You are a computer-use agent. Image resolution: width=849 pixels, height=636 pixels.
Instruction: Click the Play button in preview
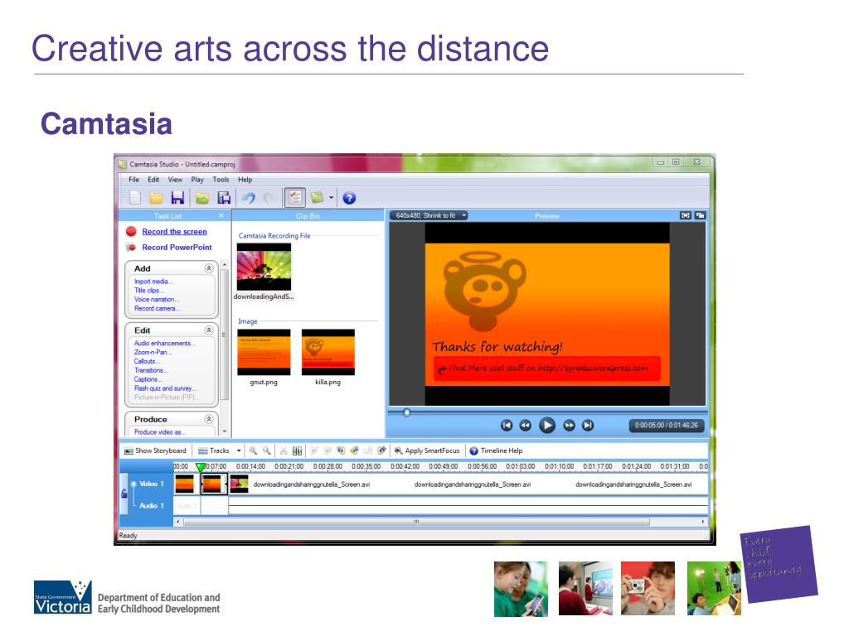[x=547, y=426]
